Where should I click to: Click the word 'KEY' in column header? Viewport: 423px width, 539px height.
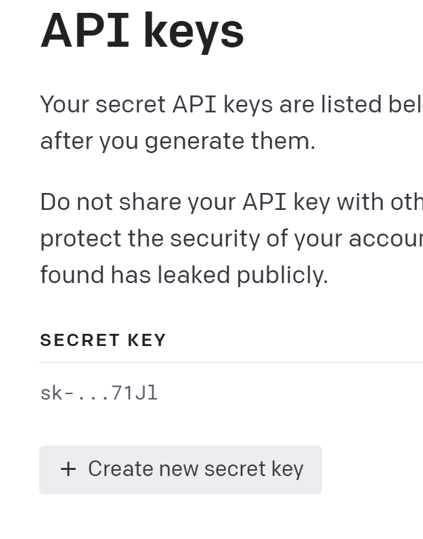tap(146, 340)
